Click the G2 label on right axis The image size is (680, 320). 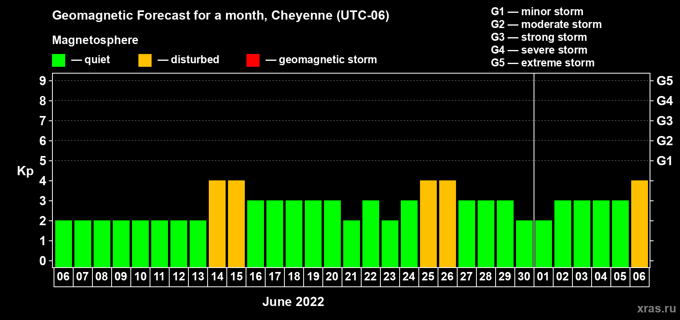tap(665, 141)
